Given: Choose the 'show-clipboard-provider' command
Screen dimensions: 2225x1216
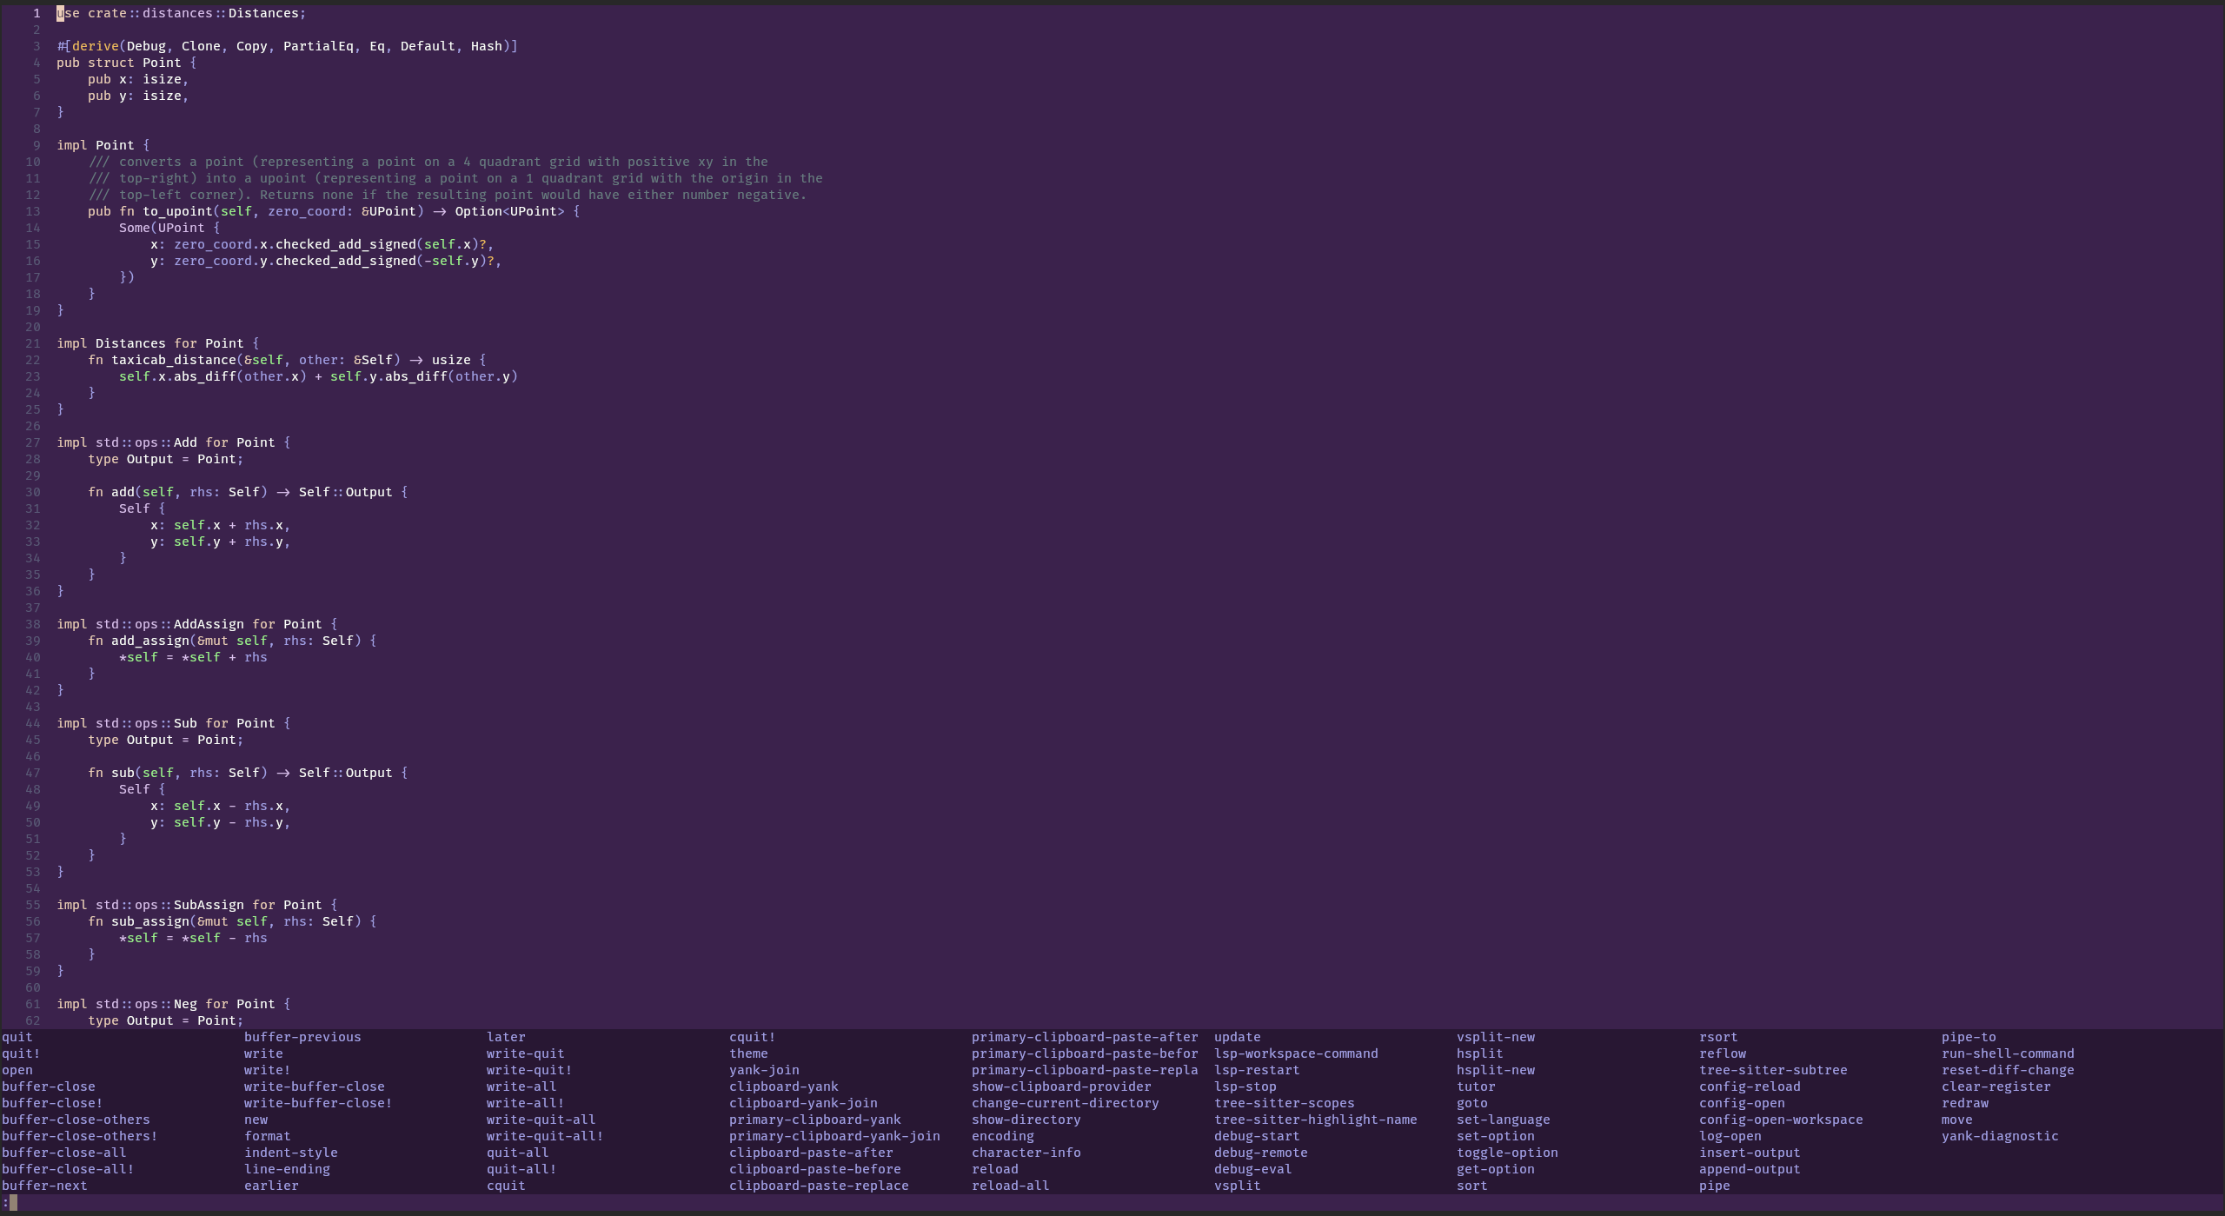Looking at the screenshot, I should click(1061, 1086).
